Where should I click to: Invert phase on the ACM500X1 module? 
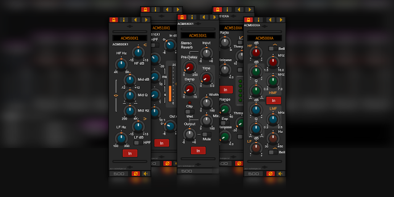pyautogui.click(x=135, y=173)
